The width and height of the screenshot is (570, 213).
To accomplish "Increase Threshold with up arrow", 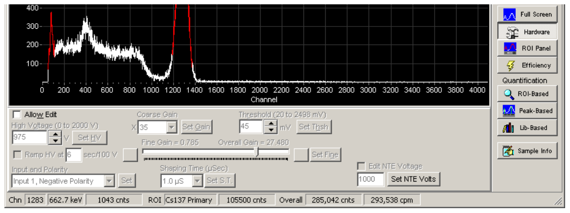I will tap(270, 124).
